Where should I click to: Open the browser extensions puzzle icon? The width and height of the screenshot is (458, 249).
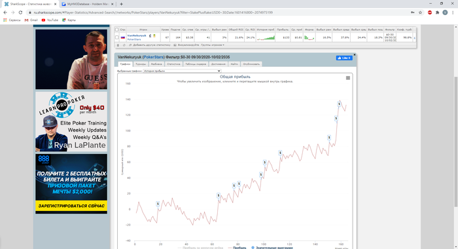click(x=437, y=12)
